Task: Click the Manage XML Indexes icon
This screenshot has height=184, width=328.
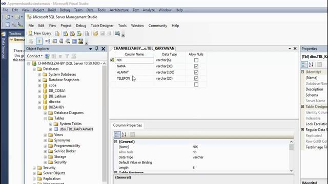Action: (68, 41)
